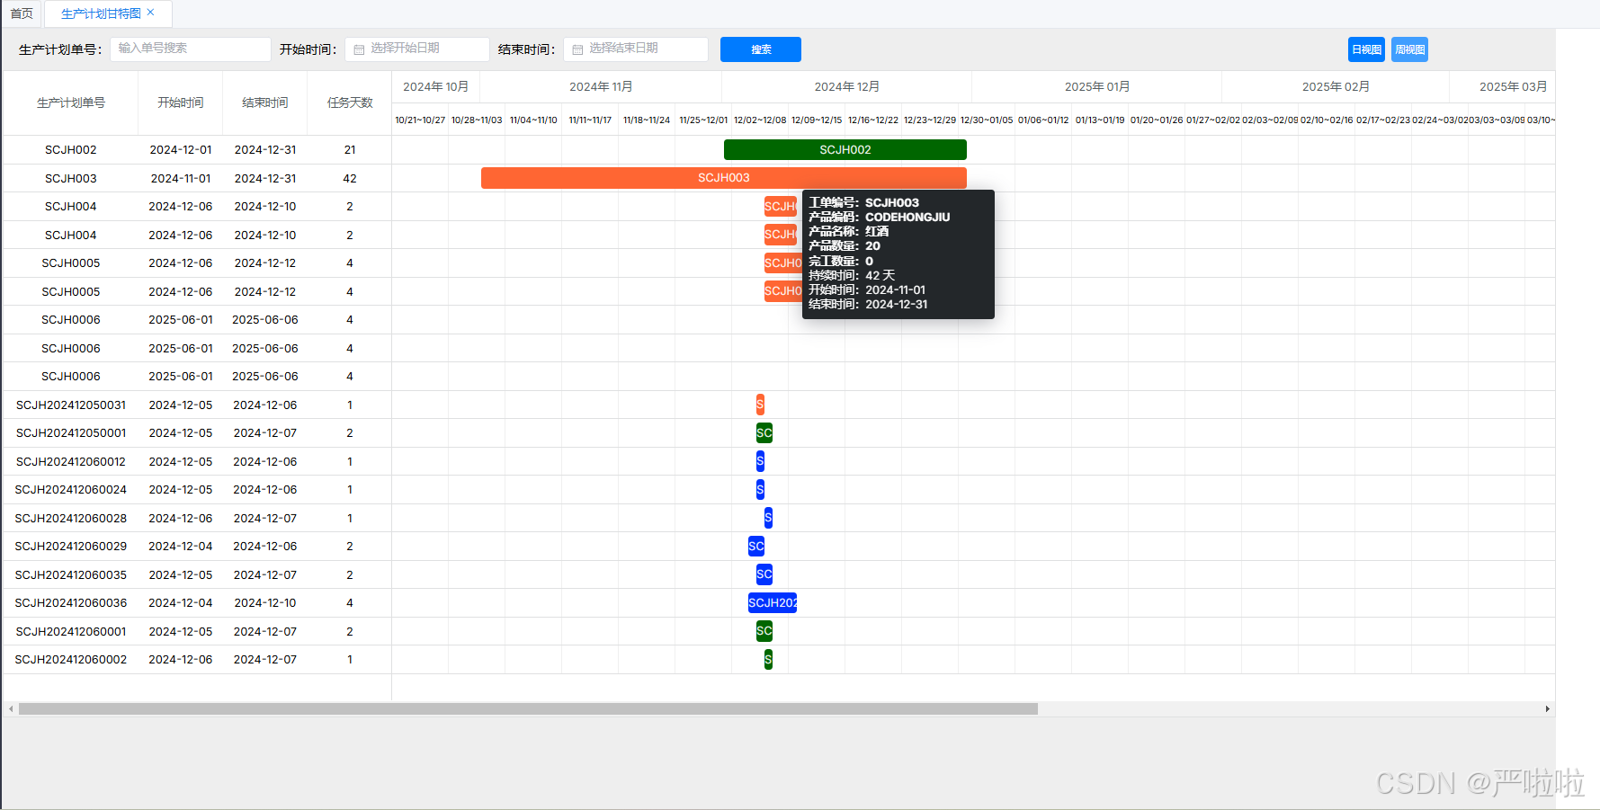Click the scrollbar left arrow

pyautogui.click(x=11, y=709)
